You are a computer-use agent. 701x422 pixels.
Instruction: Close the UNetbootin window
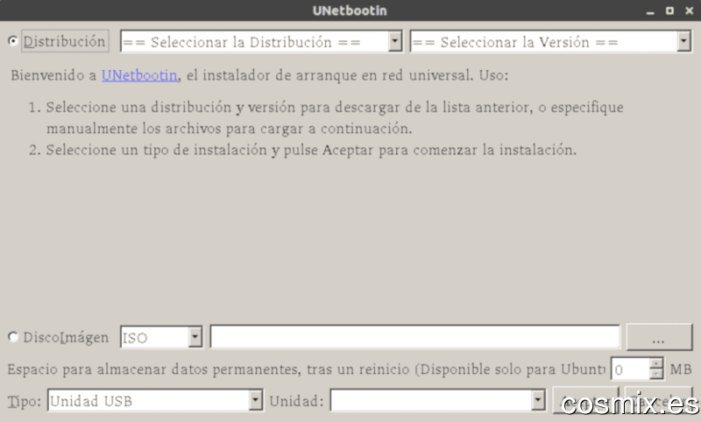point(689,11)
